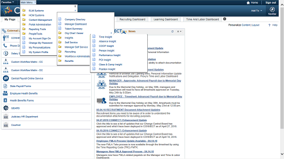Expand the Self Service submenu
This screenshot has width=284, height=159.
coord(71,42)
